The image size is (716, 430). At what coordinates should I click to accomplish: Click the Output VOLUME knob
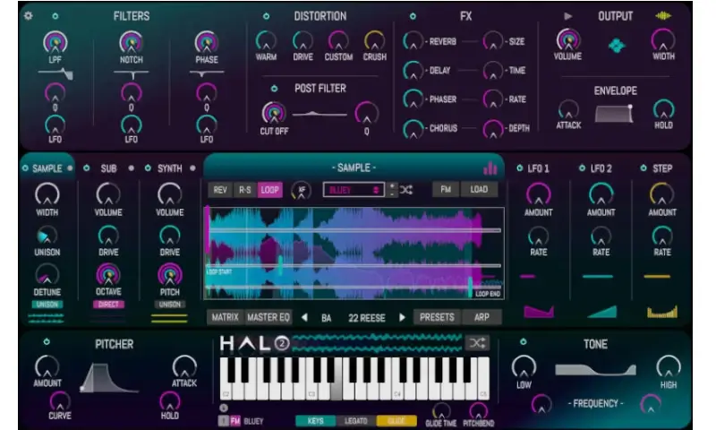567,40
